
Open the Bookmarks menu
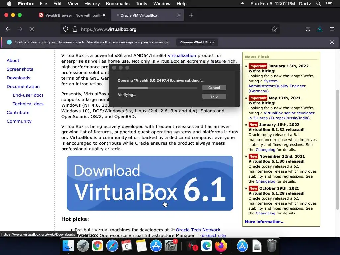click(x=118, y=4)
